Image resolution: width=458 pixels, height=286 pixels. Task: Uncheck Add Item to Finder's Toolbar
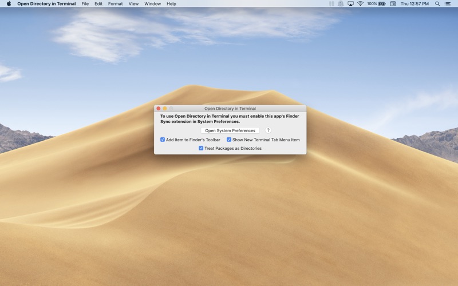[163, 140]
